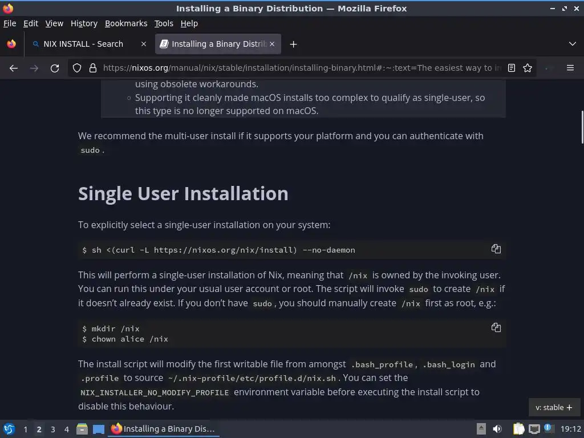Go back to the previous page
The image size is (584, 438).
coord(14,68)
